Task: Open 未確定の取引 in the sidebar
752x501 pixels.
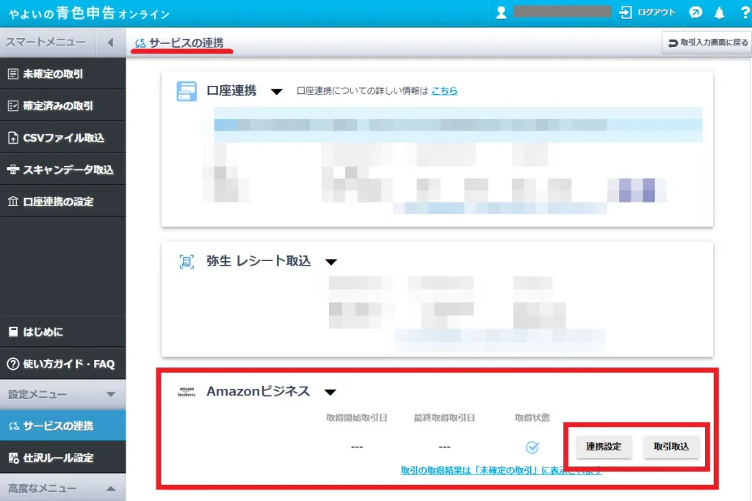Action: [63, 74]
